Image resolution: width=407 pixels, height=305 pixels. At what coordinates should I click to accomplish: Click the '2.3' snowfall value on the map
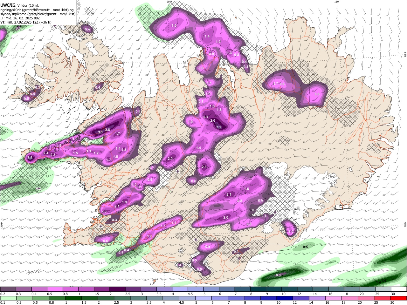point(53,155)
